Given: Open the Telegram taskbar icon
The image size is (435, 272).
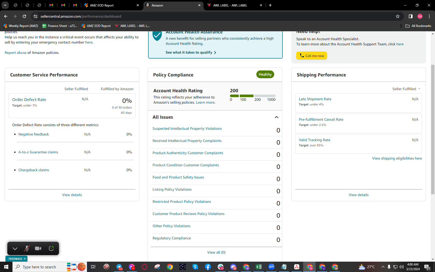Looking at the screenshot, I should tap(119, 267).
